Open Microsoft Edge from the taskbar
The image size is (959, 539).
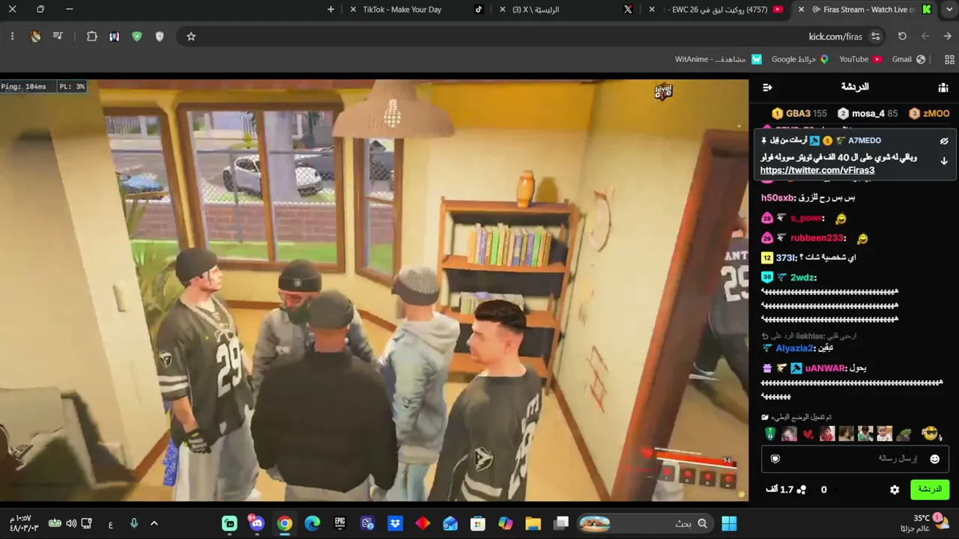312,524
